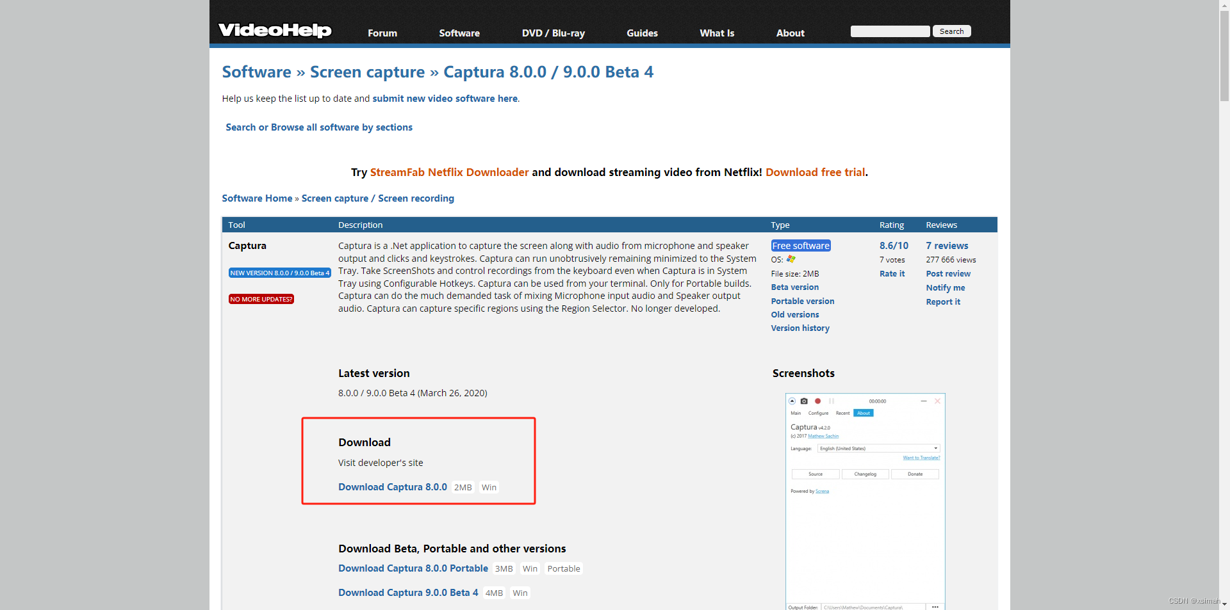Open Captura 8.0.0 / 9.0.0 Beta 4 heading link
Screen dimensions: 1230x610
coord(548,72)
